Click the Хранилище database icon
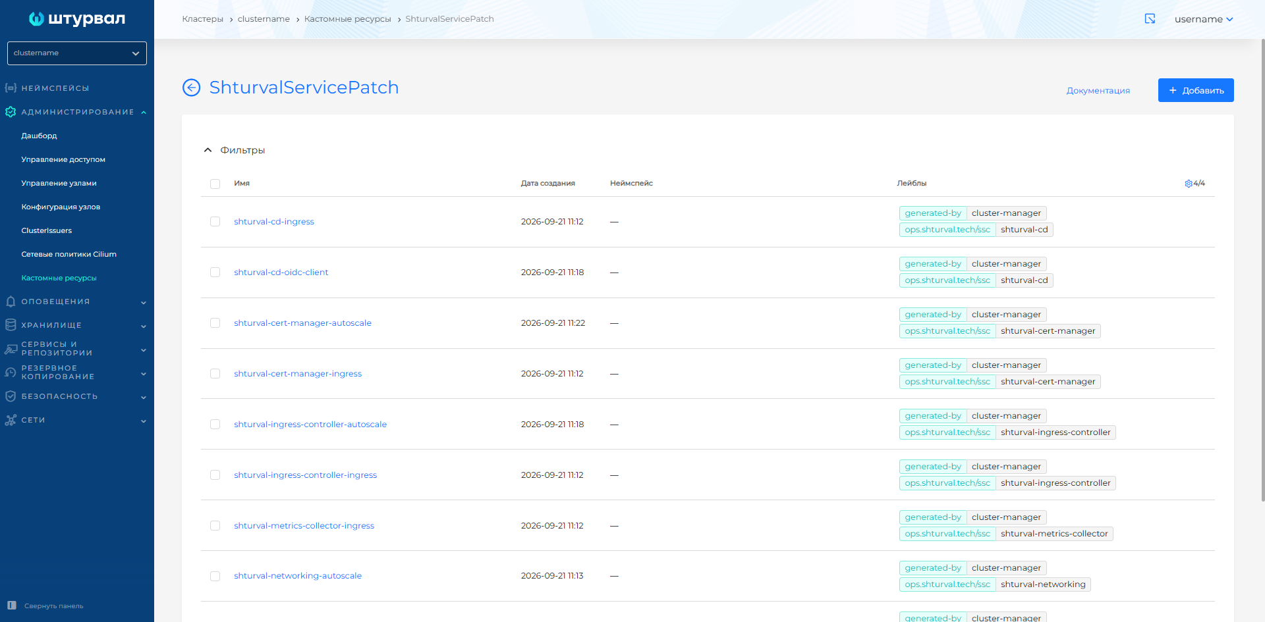The image size is (1265, 622). pyautogui.click(x=11, y=325)
